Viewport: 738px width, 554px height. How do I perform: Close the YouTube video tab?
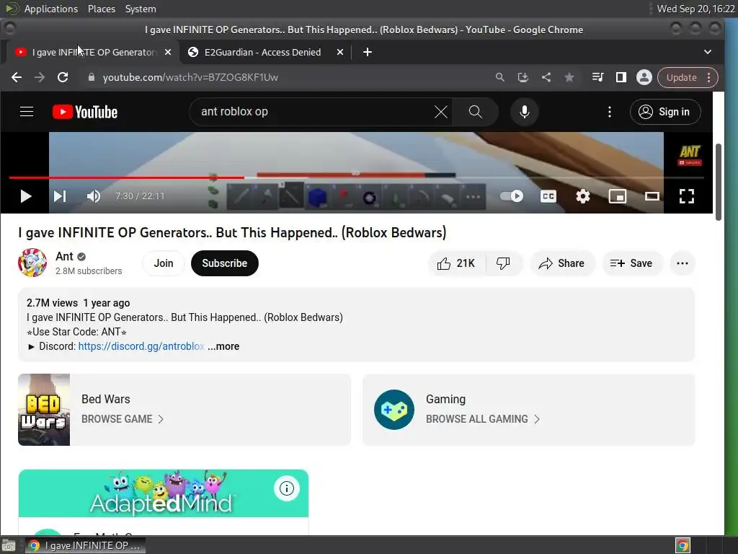point(167,52)
